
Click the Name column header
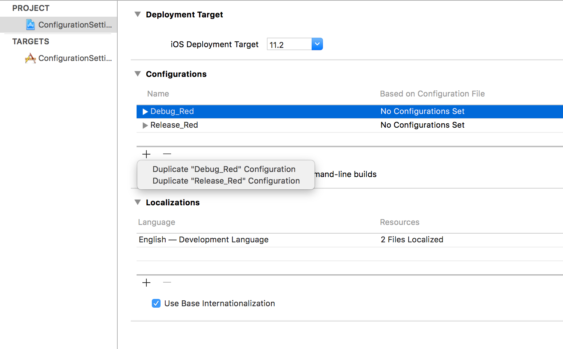(x=158, y=94)
